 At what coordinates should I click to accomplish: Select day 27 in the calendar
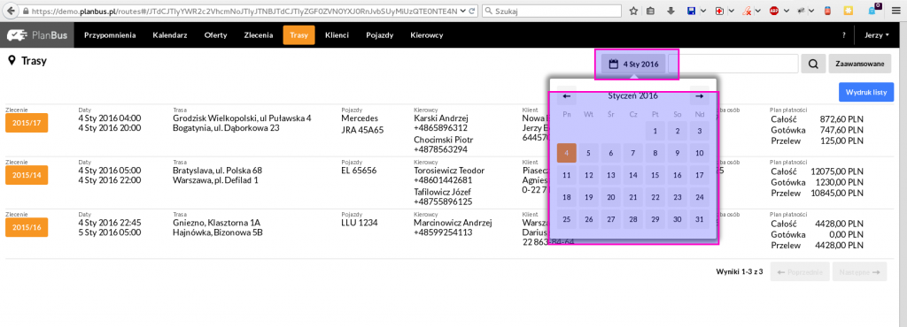point(611,219)
